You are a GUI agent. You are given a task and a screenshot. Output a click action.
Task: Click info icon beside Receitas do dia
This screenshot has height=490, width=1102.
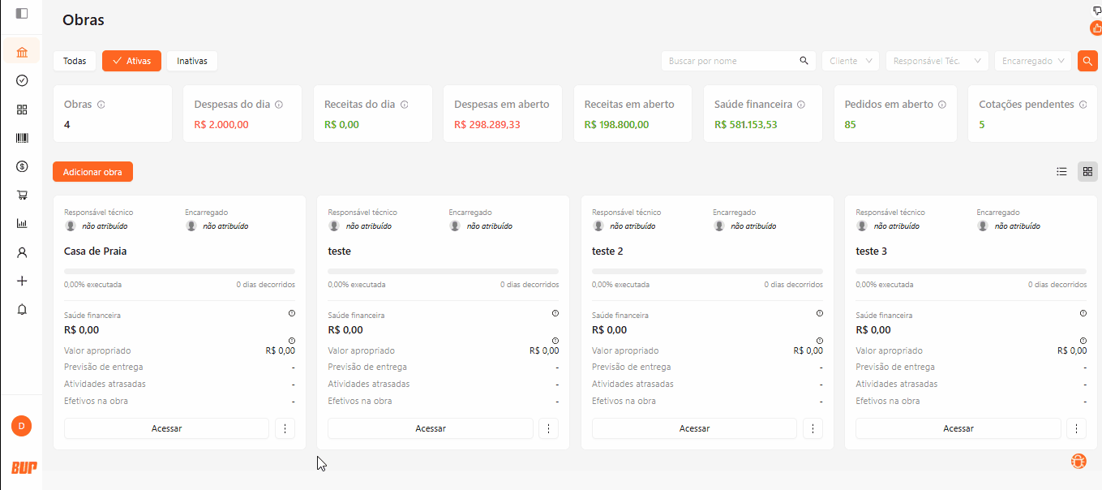pos(404,105)
